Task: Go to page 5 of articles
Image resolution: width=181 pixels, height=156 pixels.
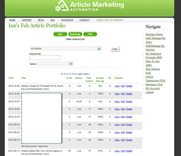Action: (73, 74)
